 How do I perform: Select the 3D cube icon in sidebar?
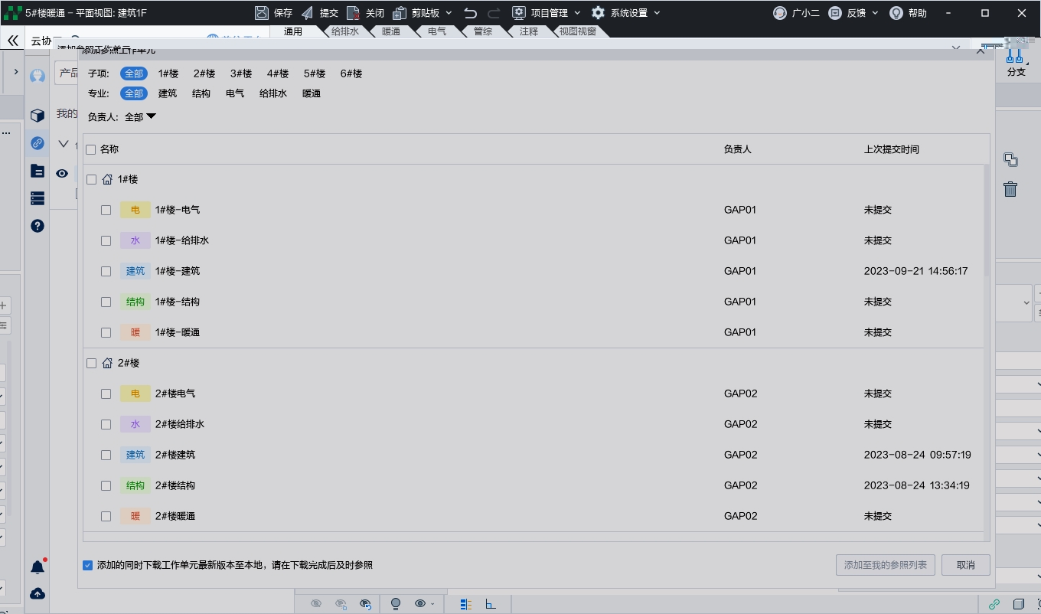[x=37, y=116]
